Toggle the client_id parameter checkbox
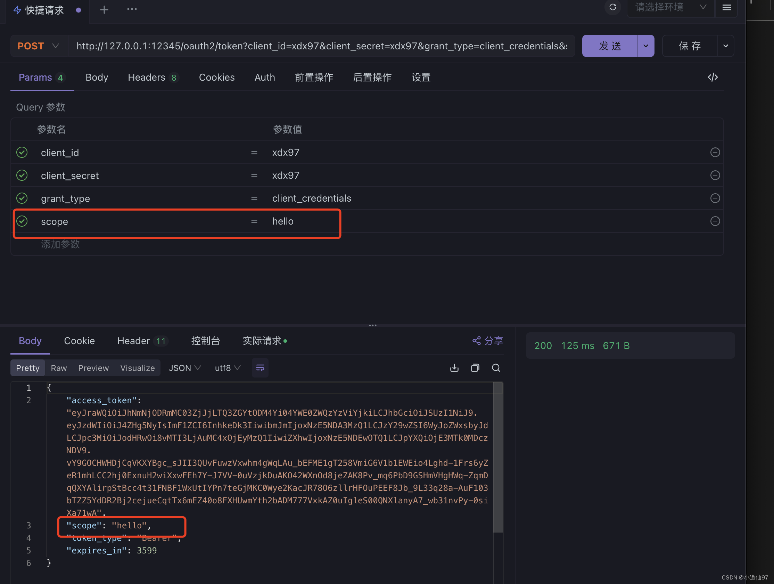 pyautogui.click(x=23, y=152)
